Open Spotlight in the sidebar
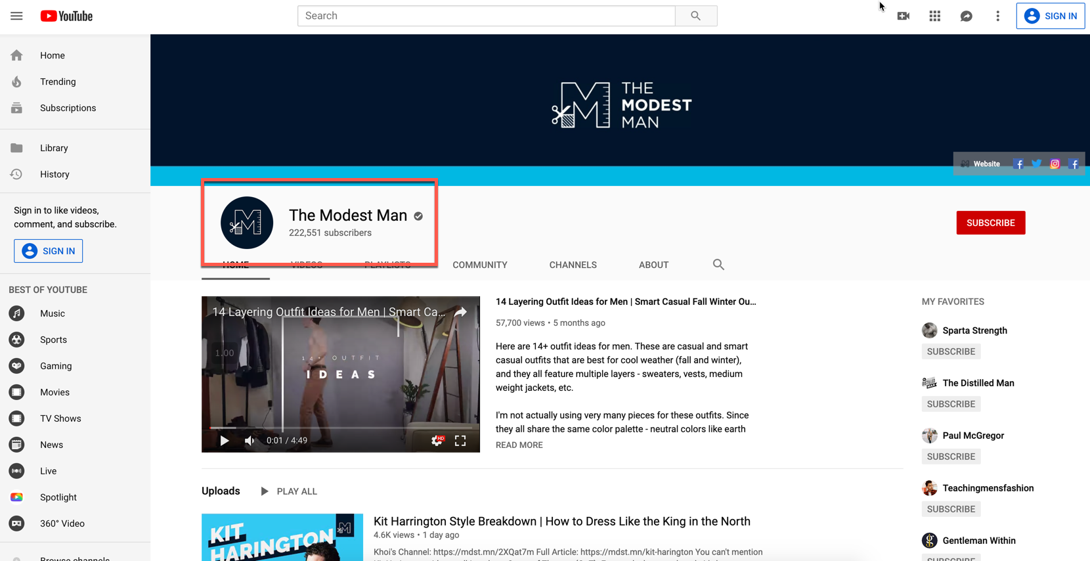 point(75,498)
